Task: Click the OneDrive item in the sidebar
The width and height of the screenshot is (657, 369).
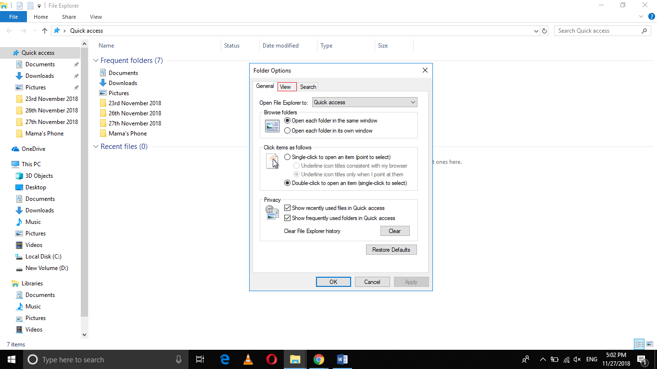Action: tap(34, 148)
